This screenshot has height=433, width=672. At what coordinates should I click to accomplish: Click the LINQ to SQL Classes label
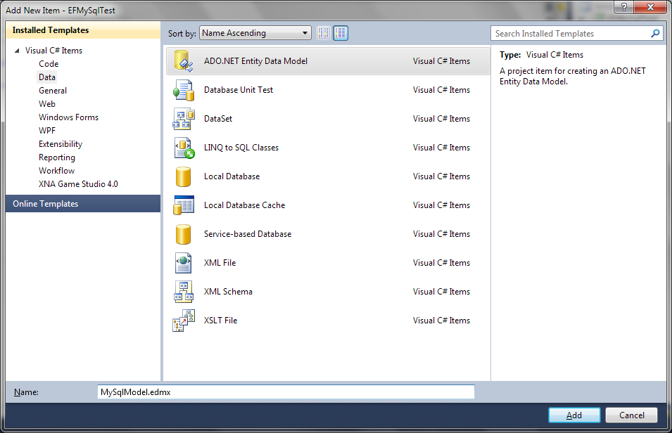[241, 148]
